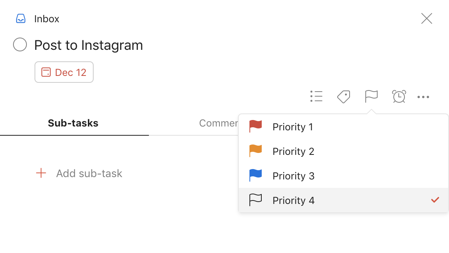This screenshot has height=253, width=449.
Task: Open the more actions ellipsis menu
Action: tap(423, 97)
